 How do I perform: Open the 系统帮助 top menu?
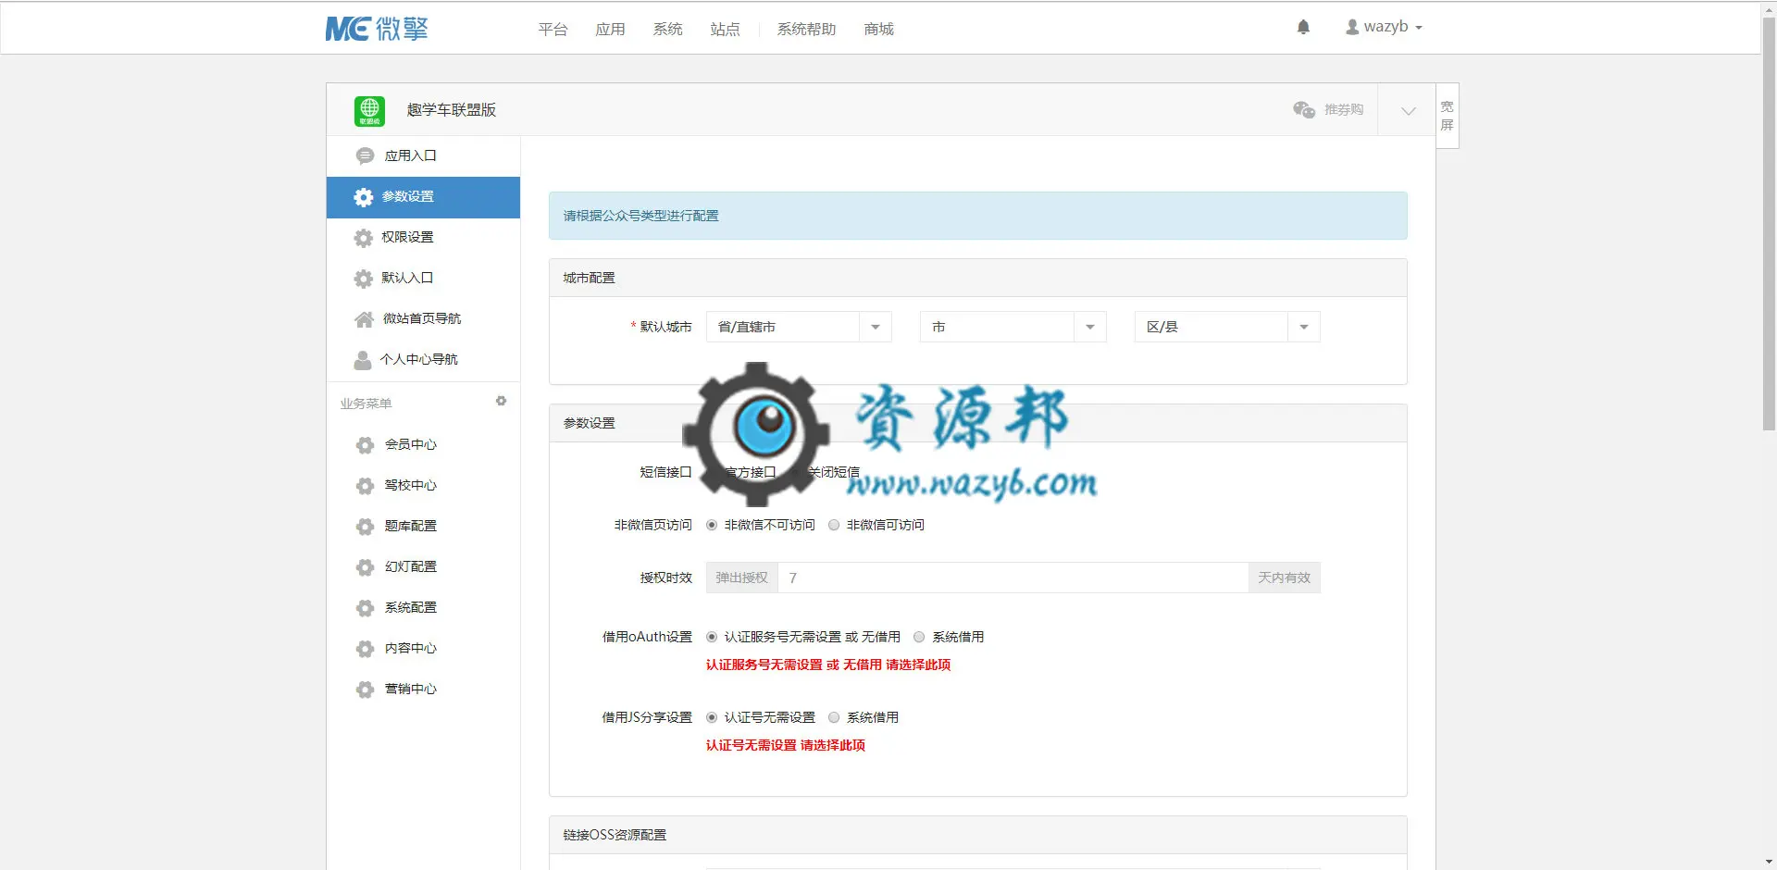point(806,29)
